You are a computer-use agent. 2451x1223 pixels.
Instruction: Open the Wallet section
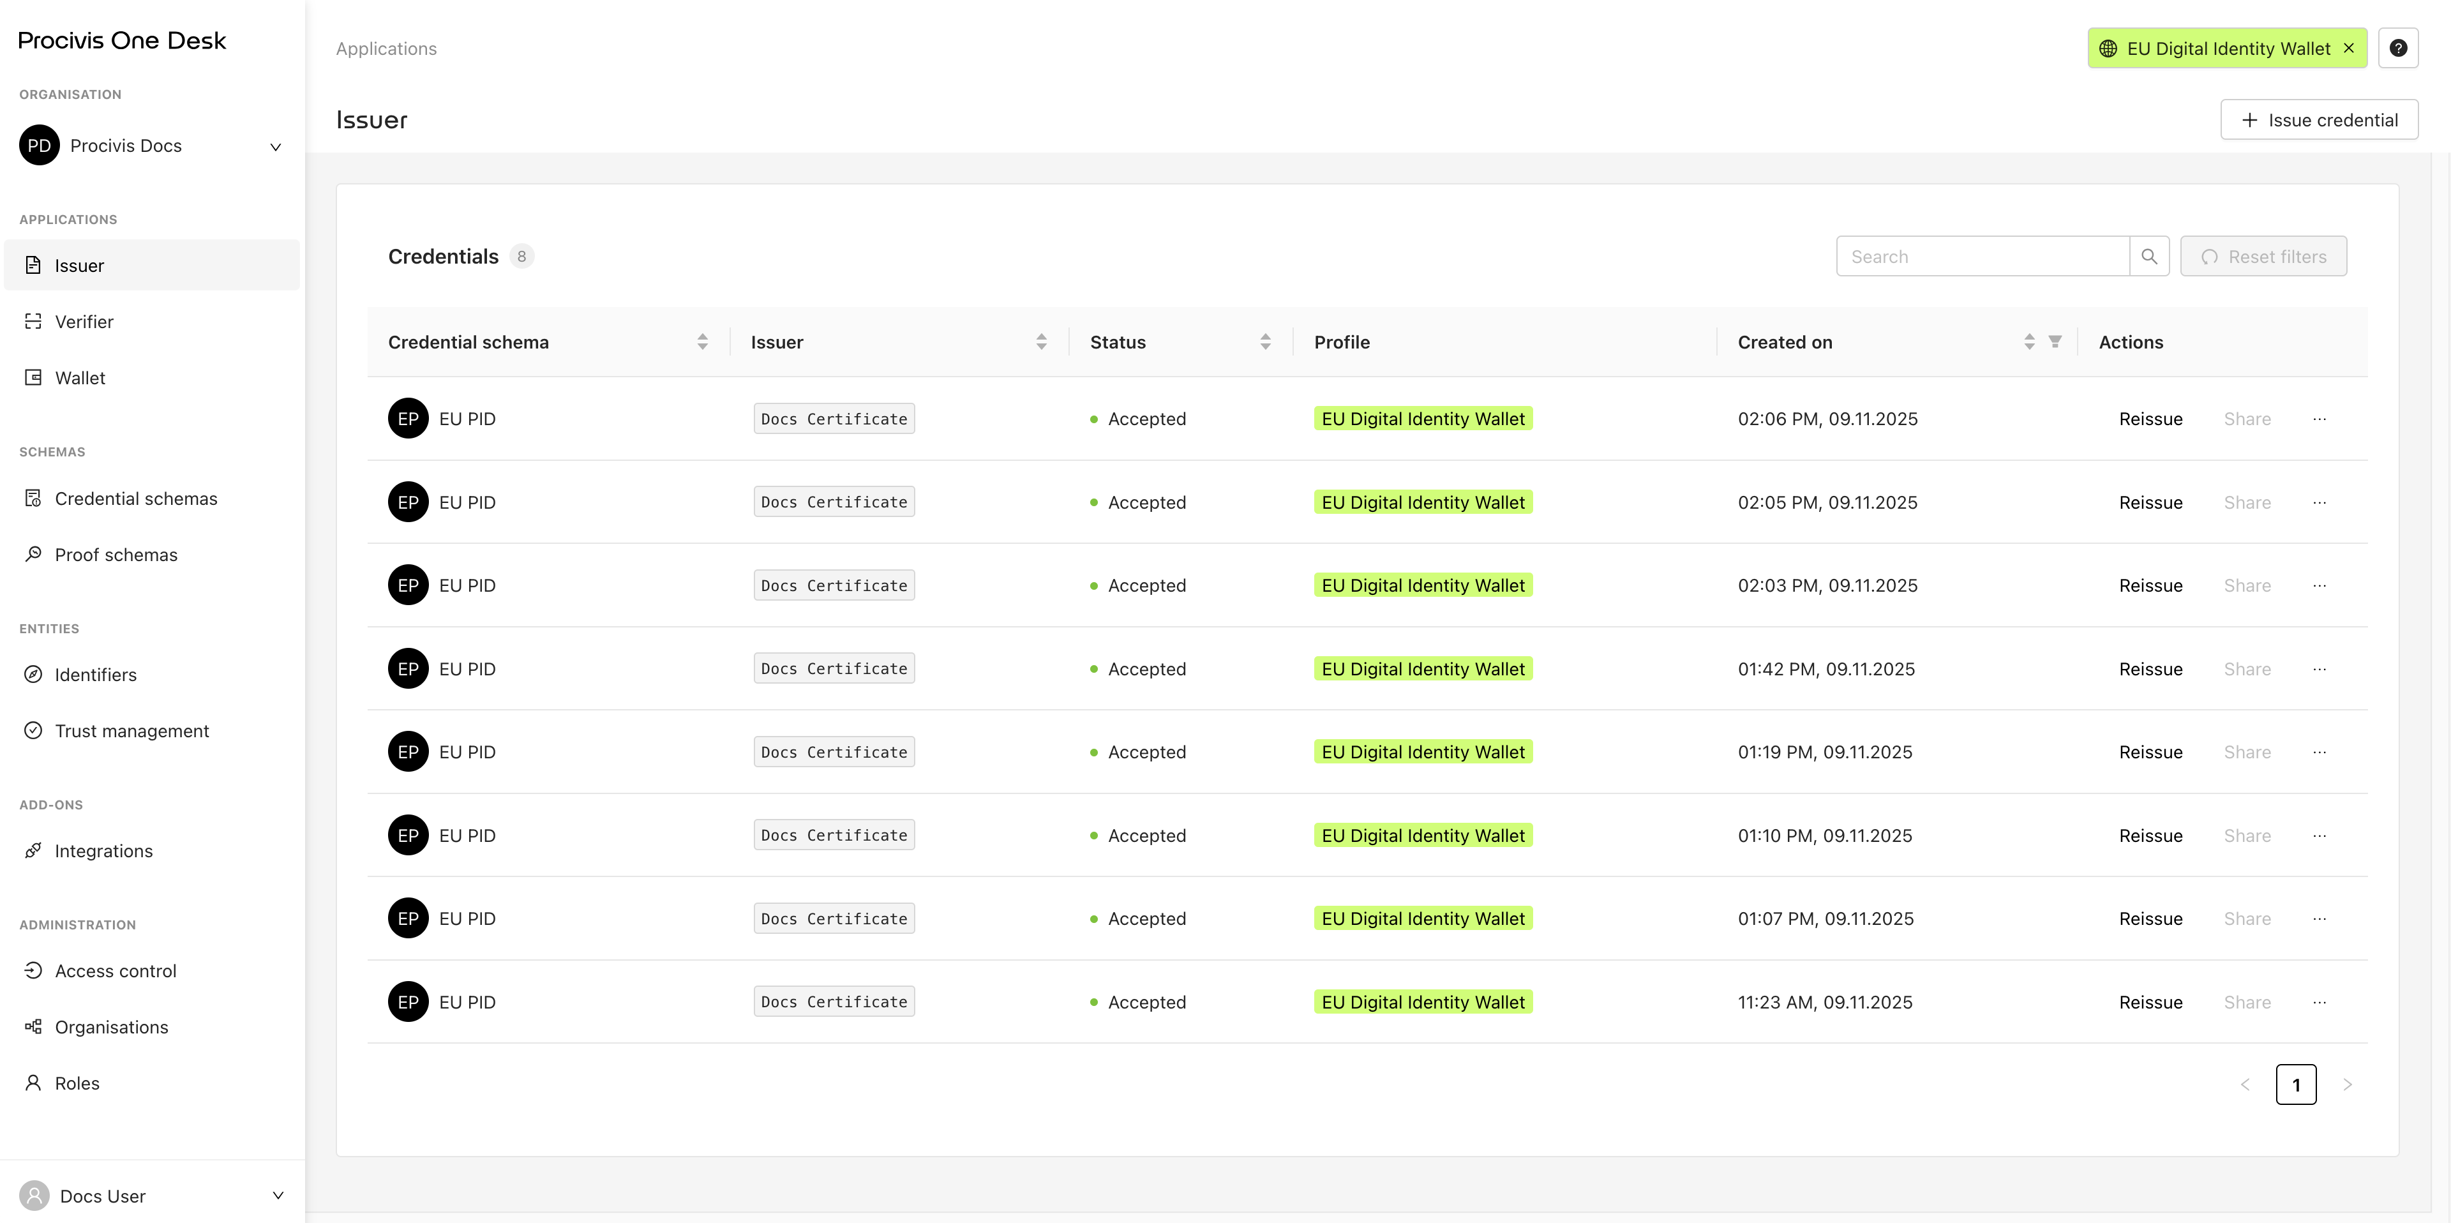point(79,377)
